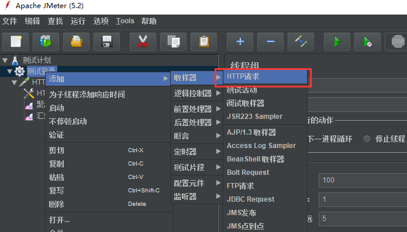Click the Toggle element state icon
Viewport: 407px width, 232px height.
(301, 41)
